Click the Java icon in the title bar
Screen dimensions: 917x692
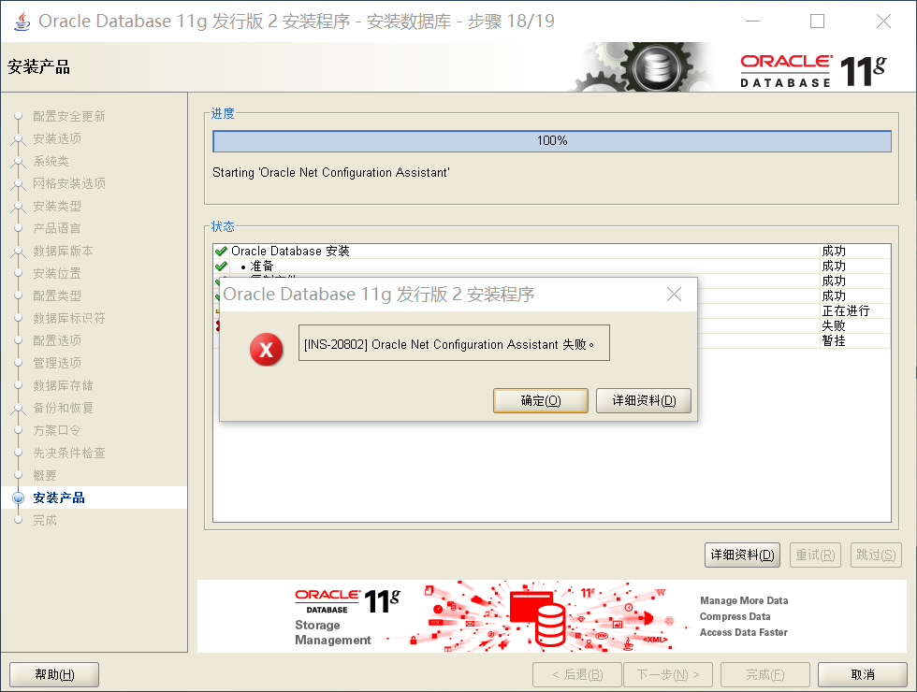[x=22, y=21]
